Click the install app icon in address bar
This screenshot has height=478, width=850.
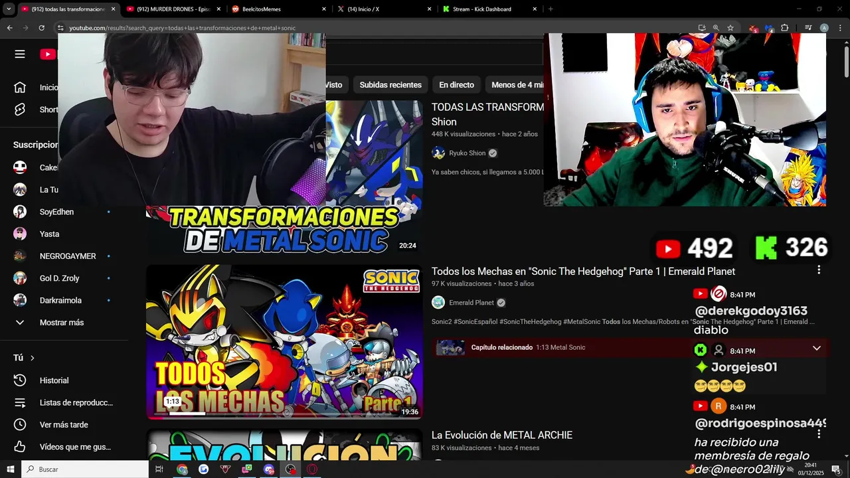[702, 28]
